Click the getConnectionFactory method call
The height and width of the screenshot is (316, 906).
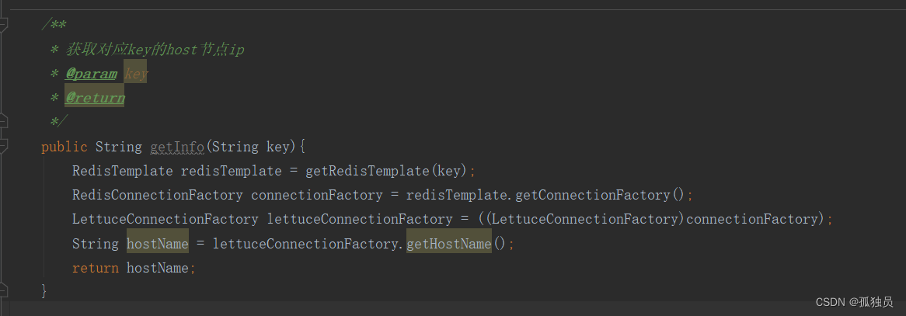pos(592,195)
